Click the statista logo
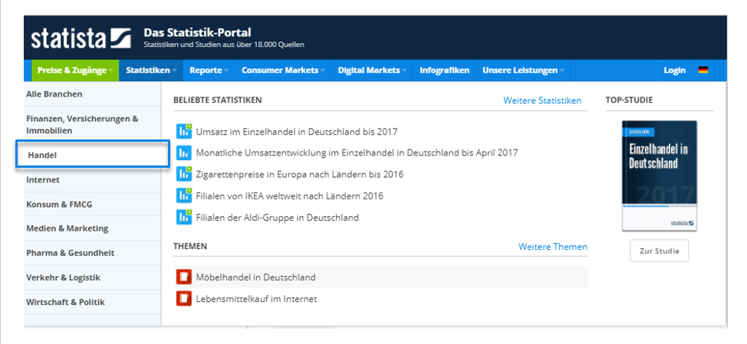The image size is (747, 344). coord(81,38)
